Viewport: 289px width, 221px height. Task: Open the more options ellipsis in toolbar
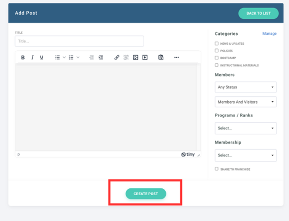point(176,58)
